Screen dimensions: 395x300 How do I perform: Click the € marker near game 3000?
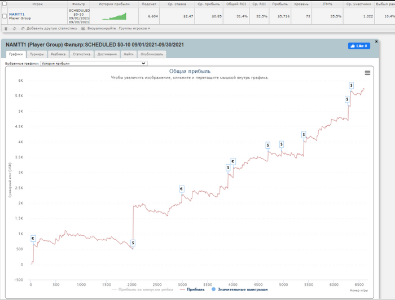182,189
